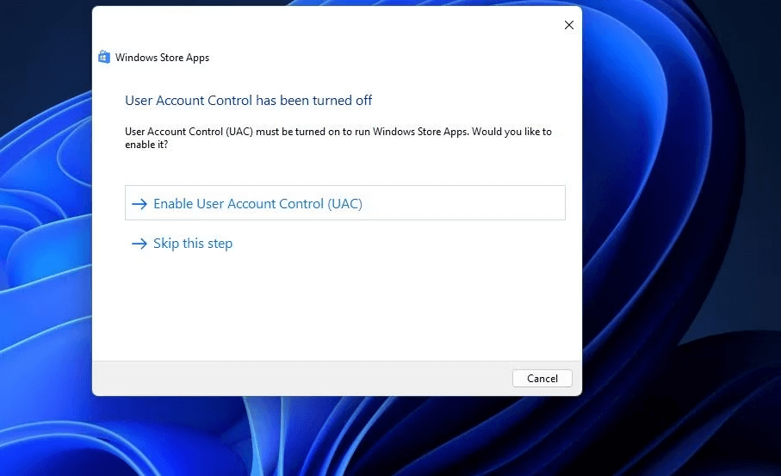781x476 pixels.
Task: Click the gray footer bar left of Cancel
Action: point(301,378)
